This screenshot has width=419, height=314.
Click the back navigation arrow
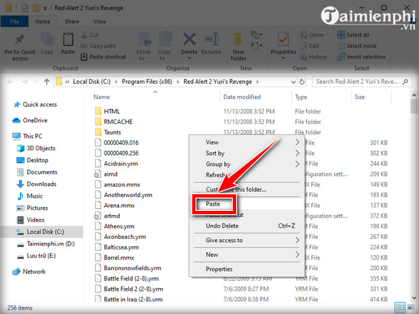pos(10,82)
